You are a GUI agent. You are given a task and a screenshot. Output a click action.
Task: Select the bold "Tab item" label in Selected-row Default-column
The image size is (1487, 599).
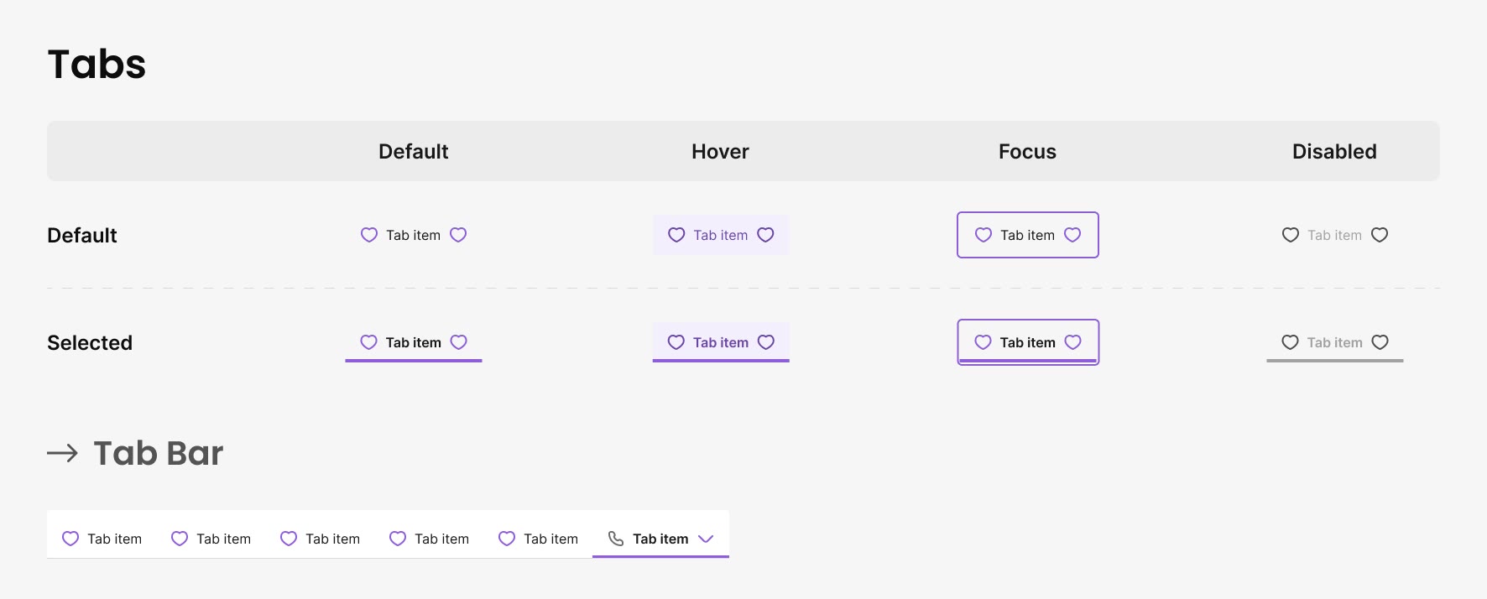413,342
